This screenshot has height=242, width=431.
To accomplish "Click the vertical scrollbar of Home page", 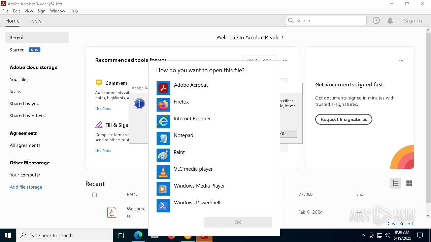I will (x=428, y=118).
